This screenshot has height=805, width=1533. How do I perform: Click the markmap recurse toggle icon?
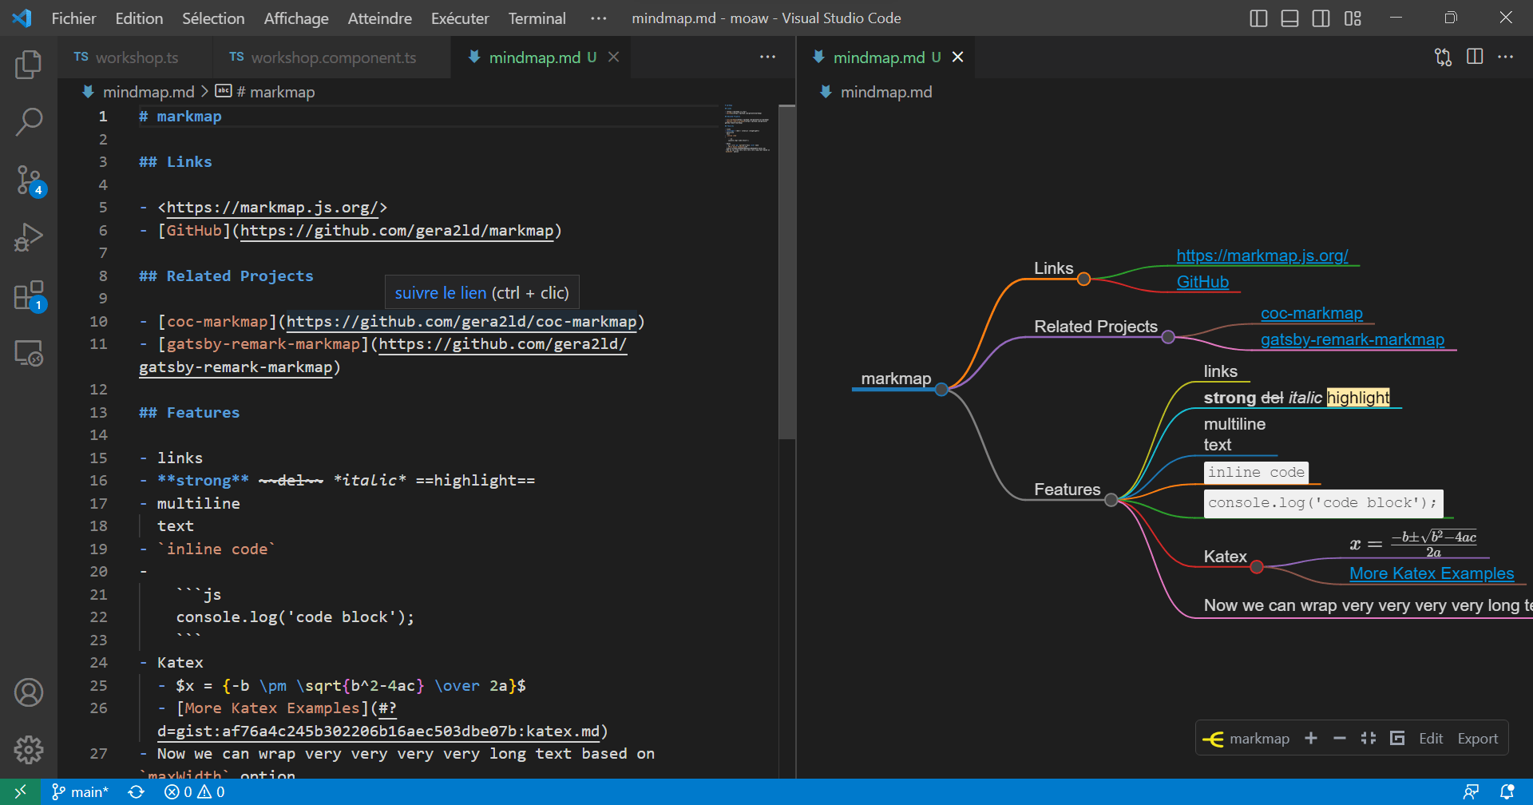click(x=1397, y=739)
